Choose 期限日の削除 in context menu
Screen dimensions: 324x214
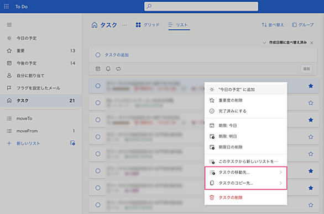click(245, 147)
